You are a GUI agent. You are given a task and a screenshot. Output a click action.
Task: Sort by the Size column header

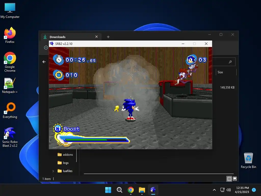(x=226, y=72)
